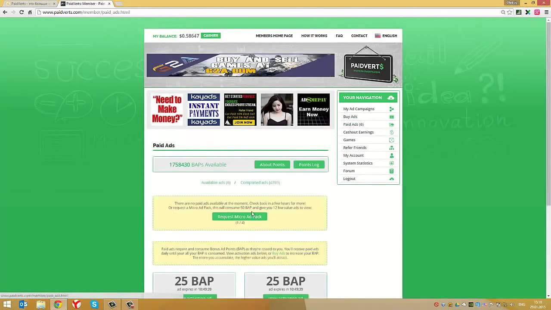Click the ENG language indicator in taskbar

(522, 304)
